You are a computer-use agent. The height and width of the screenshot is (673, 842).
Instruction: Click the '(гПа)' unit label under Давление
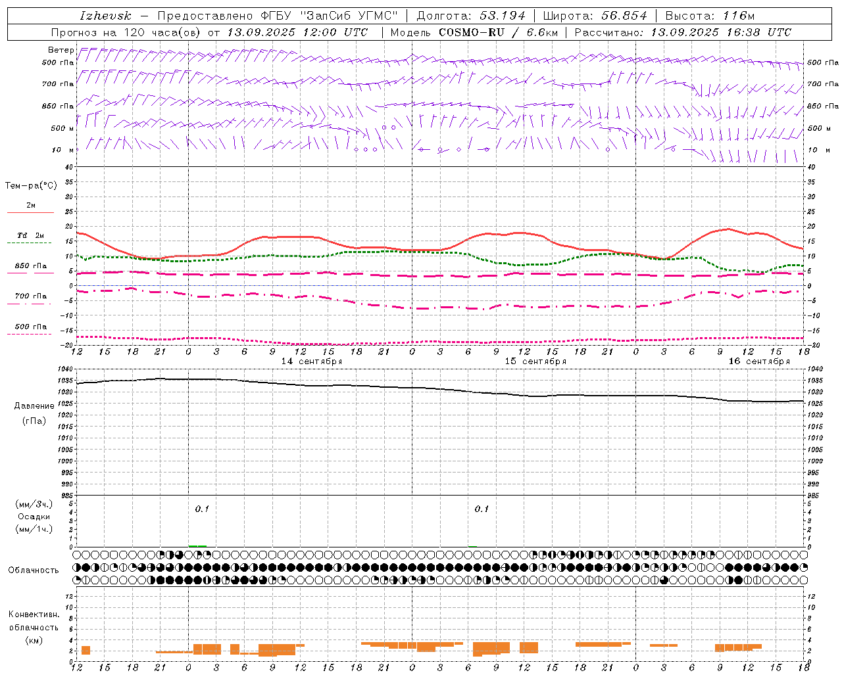click(34, 421)
